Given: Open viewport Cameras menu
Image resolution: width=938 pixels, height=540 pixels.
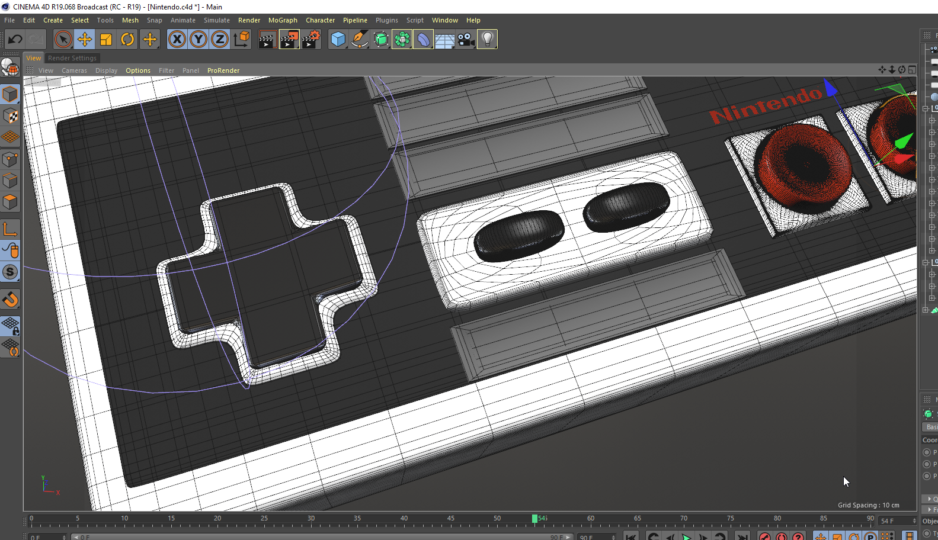Looking at the screenshot, I should (x=74, y=70).
